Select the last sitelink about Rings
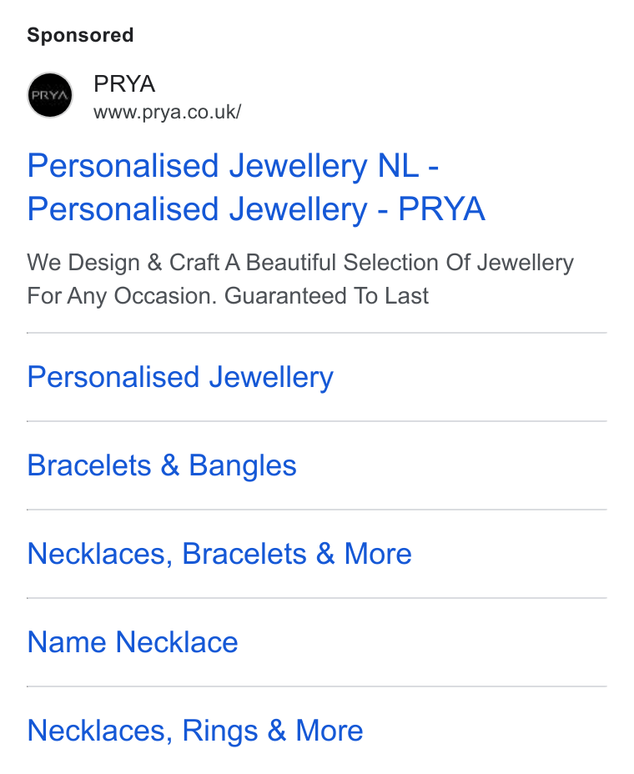634x774 pixels. click(195, 731)
